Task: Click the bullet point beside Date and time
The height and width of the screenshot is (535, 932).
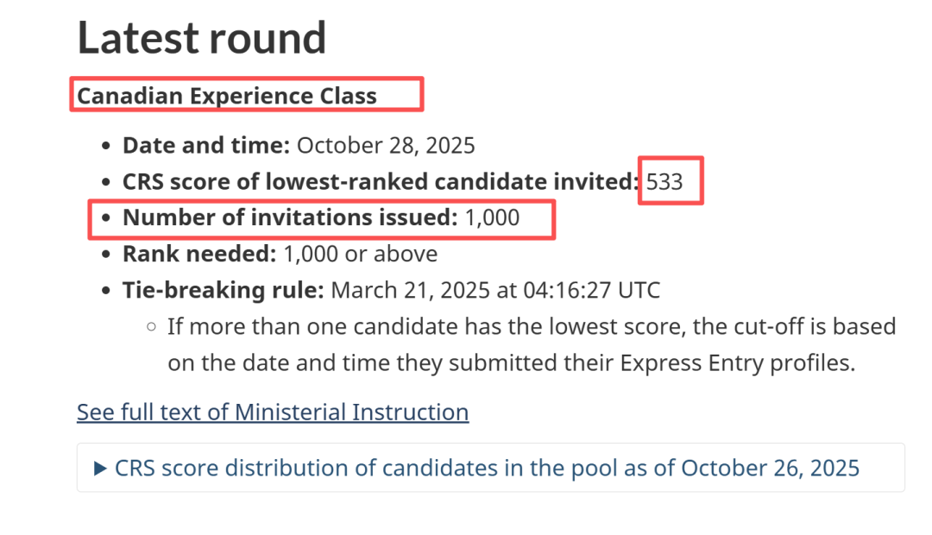Action: (106, 146)
